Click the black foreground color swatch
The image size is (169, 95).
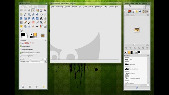tap(23, 35)
